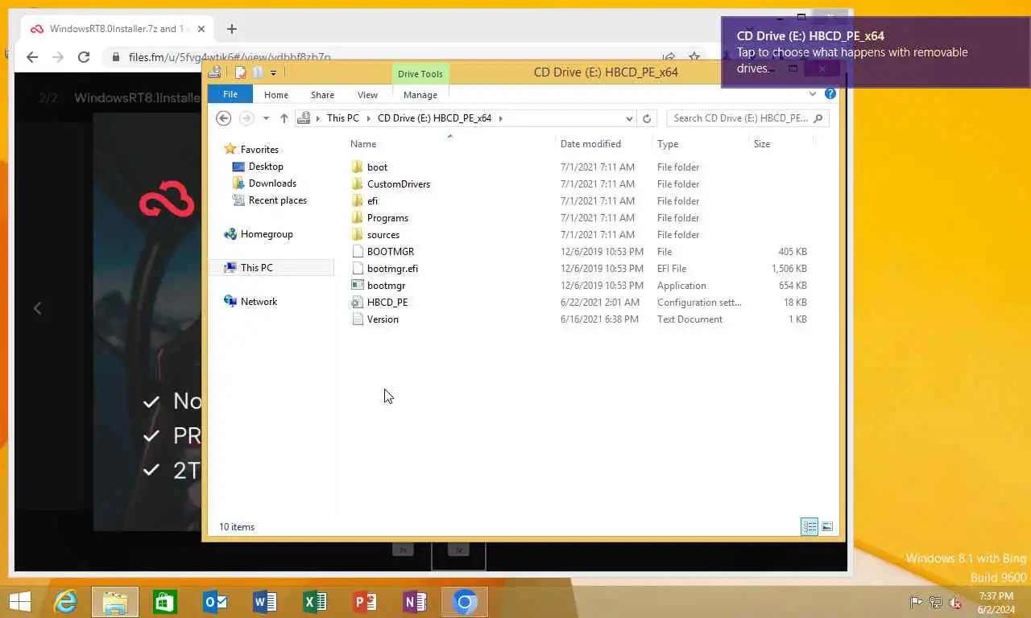
Task: Open the Manage ribbon tab
Action: click(x=420, y=95)
